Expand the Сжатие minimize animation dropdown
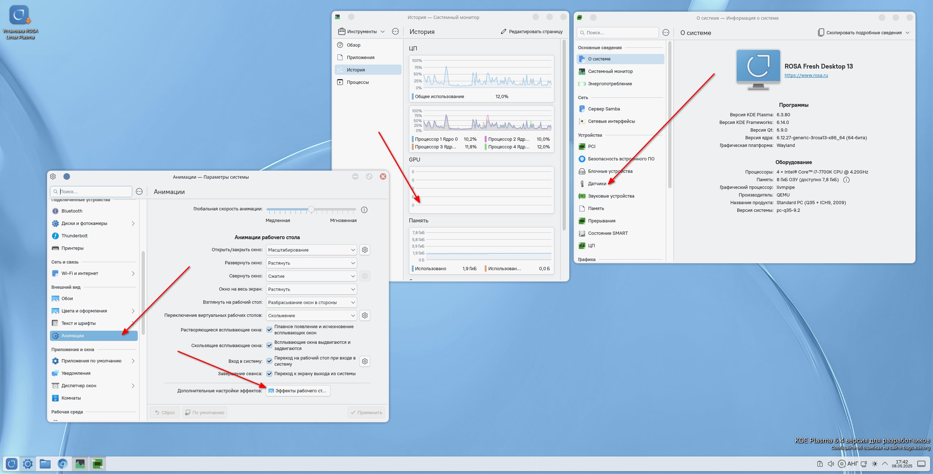The height and width of the screenshot is (474, 933). [311, 276]
